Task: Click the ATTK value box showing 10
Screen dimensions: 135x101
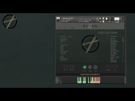Action: coord(66,66)
